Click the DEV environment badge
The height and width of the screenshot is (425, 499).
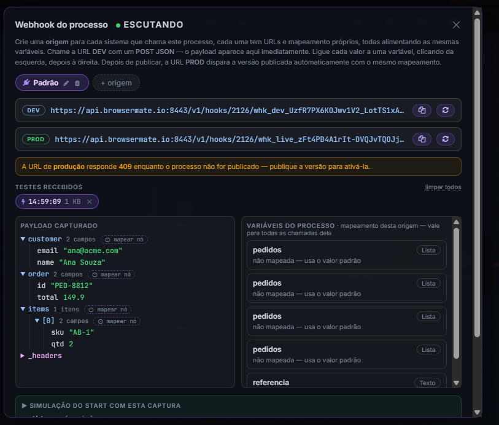coord(33,111)
